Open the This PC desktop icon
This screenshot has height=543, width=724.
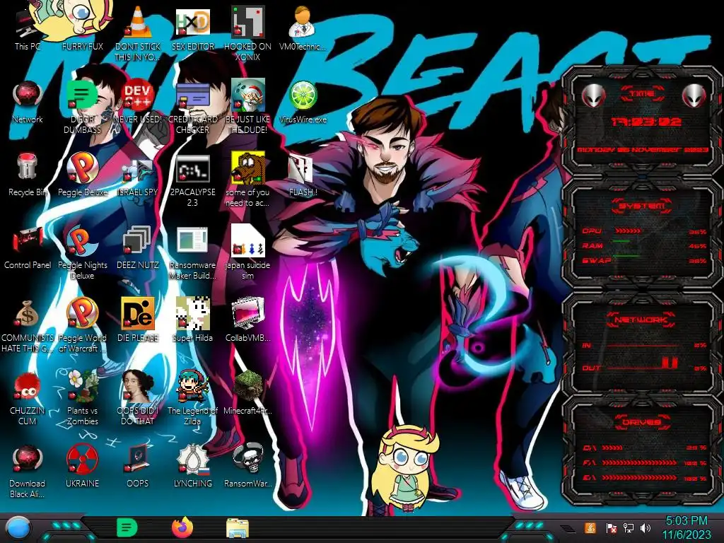pyautogui.click(x=28, y=28)
